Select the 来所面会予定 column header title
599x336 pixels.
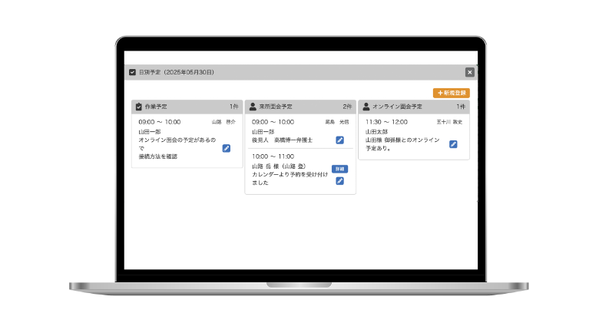point(275,107)
